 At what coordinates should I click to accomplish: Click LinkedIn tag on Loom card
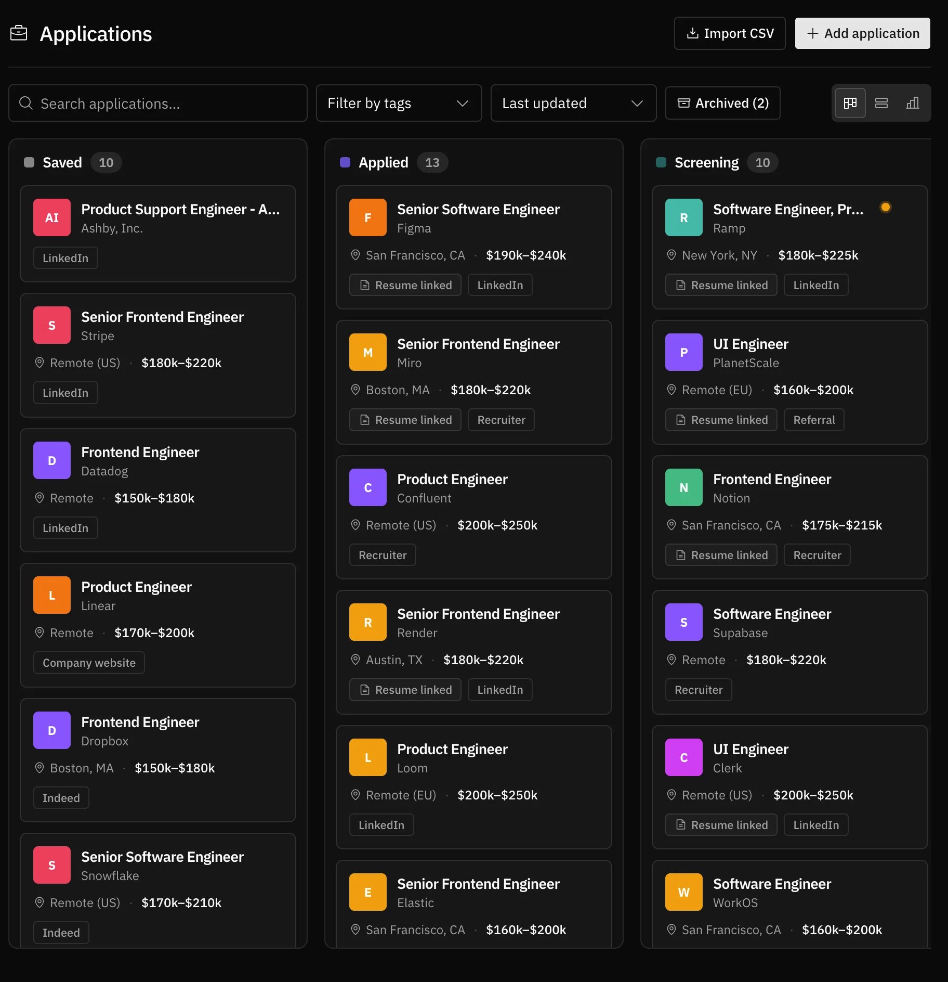tap(381, 825)
